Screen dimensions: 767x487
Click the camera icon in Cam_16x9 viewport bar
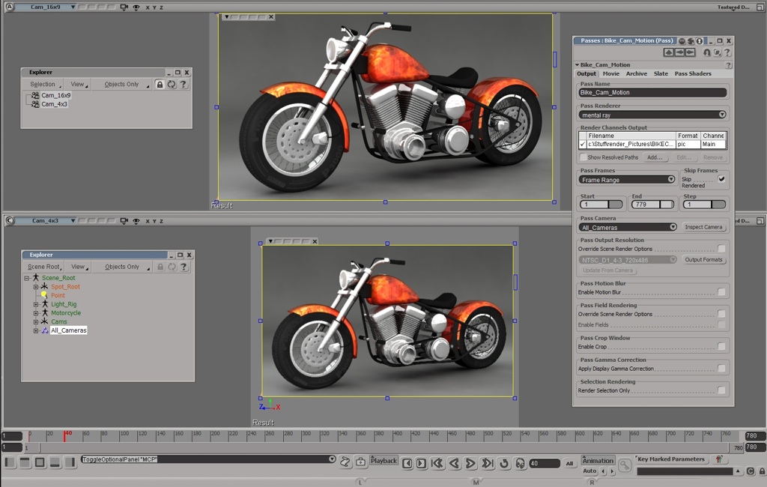click(x=124, y=7)
